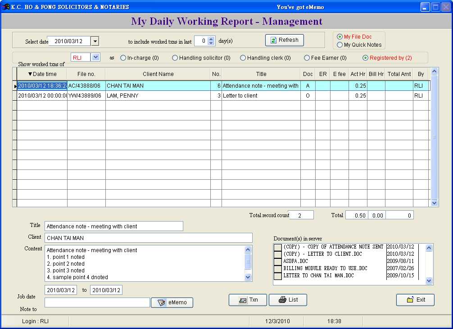Click the Note to input field
This screenshot has height=329, width=453.
(97, 303)
